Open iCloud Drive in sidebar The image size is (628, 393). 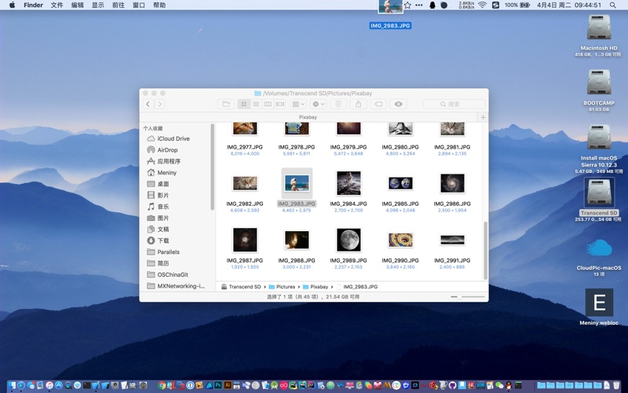(x=173, y=139)
